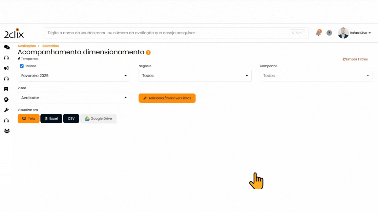Click the top search input field

(167, 33)
